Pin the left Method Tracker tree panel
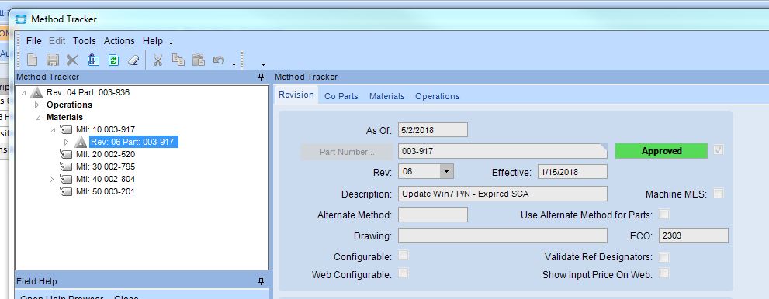Image resolution: width=769 pixels, height=299 pixels. pos(261,77)
